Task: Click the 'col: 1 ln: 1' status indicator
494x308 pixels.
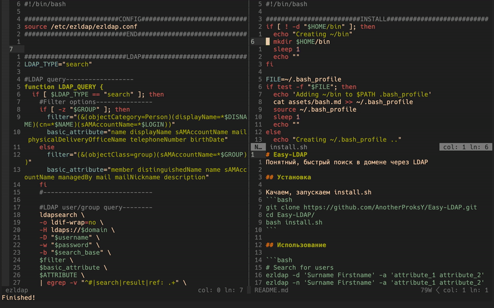Action: tap(466, 290)
